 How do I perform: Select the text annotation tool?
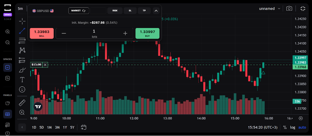[x=22, y=79]
